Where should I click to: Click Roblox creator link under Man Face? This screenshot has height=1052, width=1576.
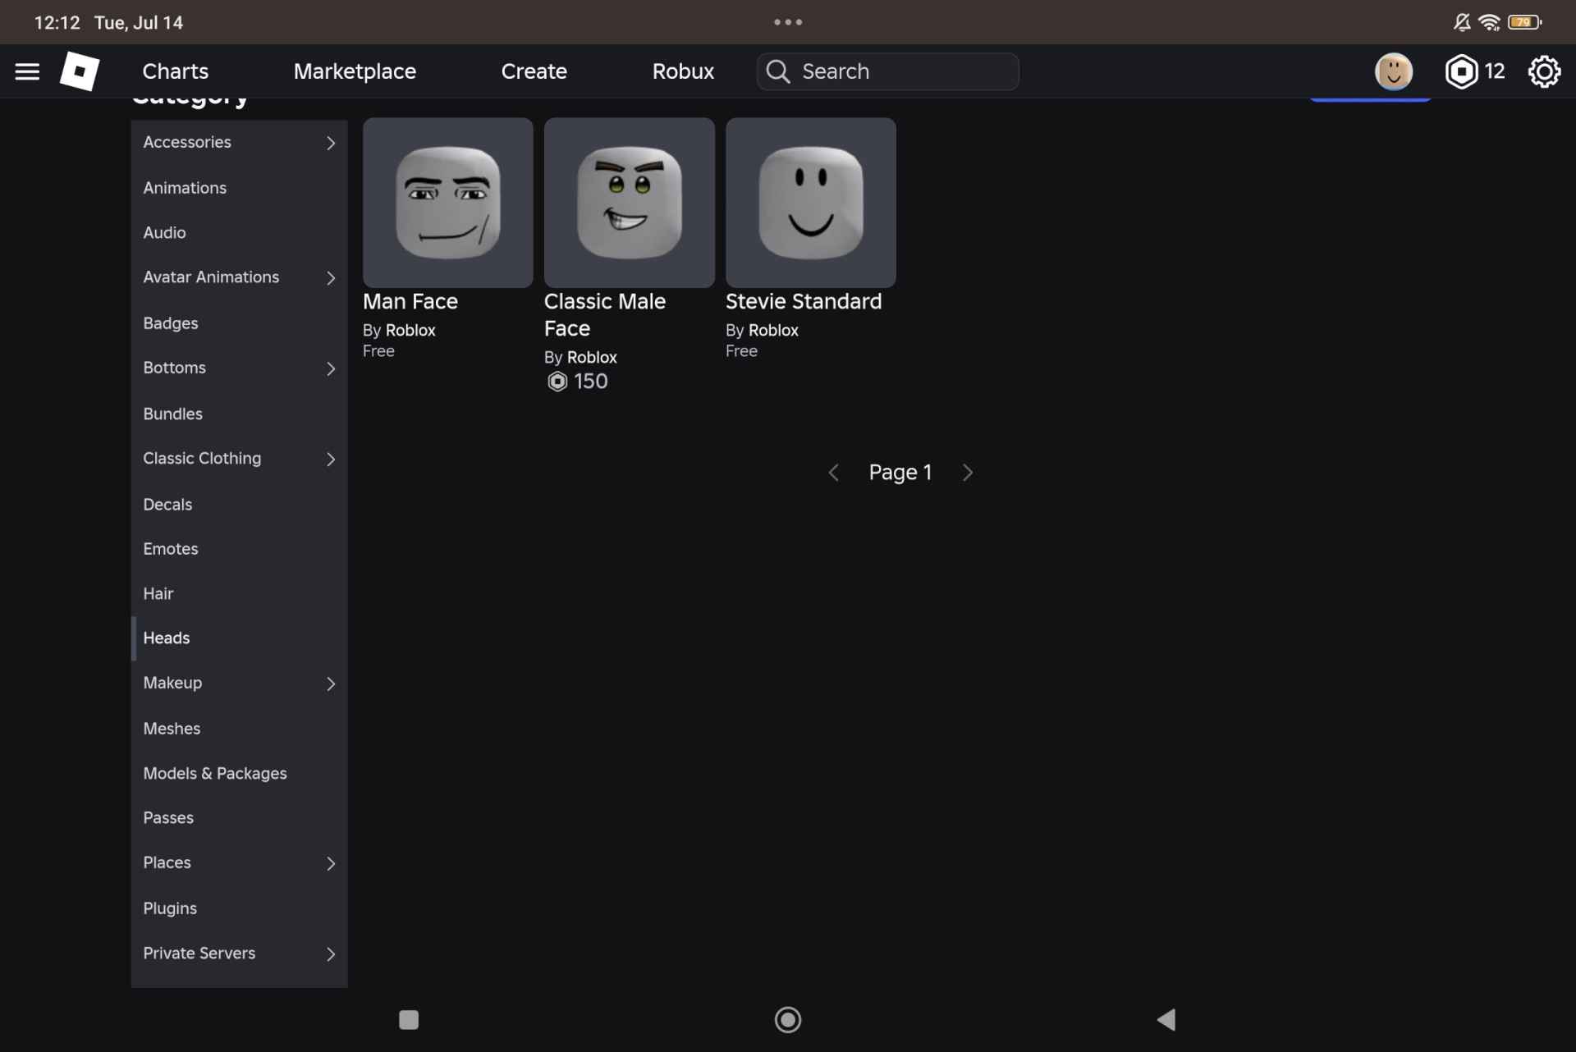tap(410, 330)
